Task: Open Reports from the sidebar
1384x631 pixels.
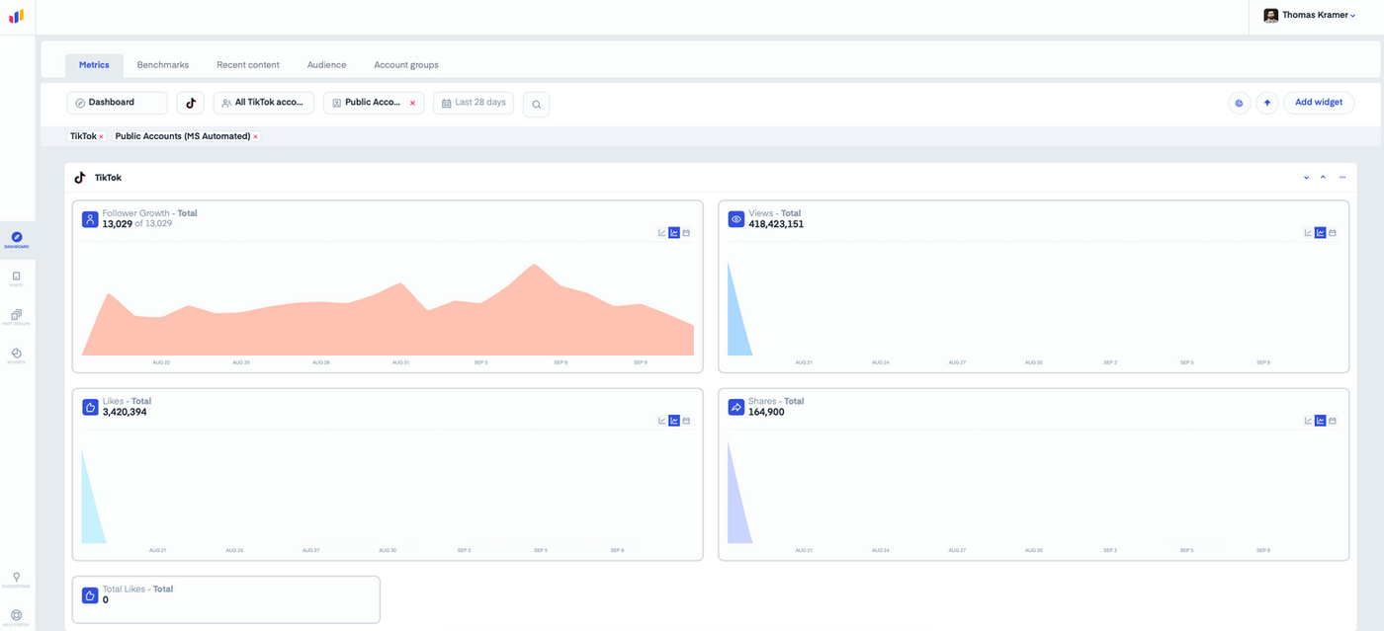Action: point(16,355)
